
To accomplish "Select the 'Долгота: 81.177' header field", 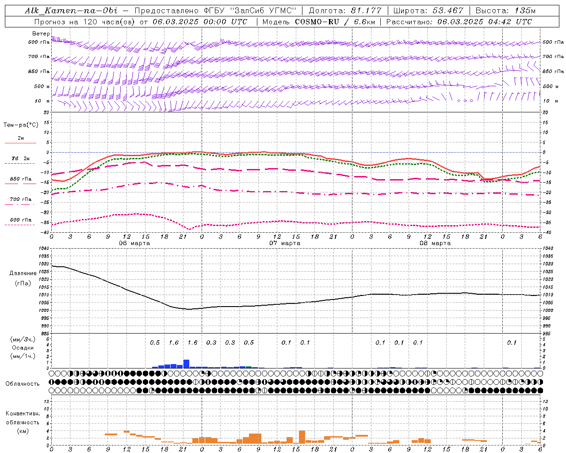I will click(345, 11).
